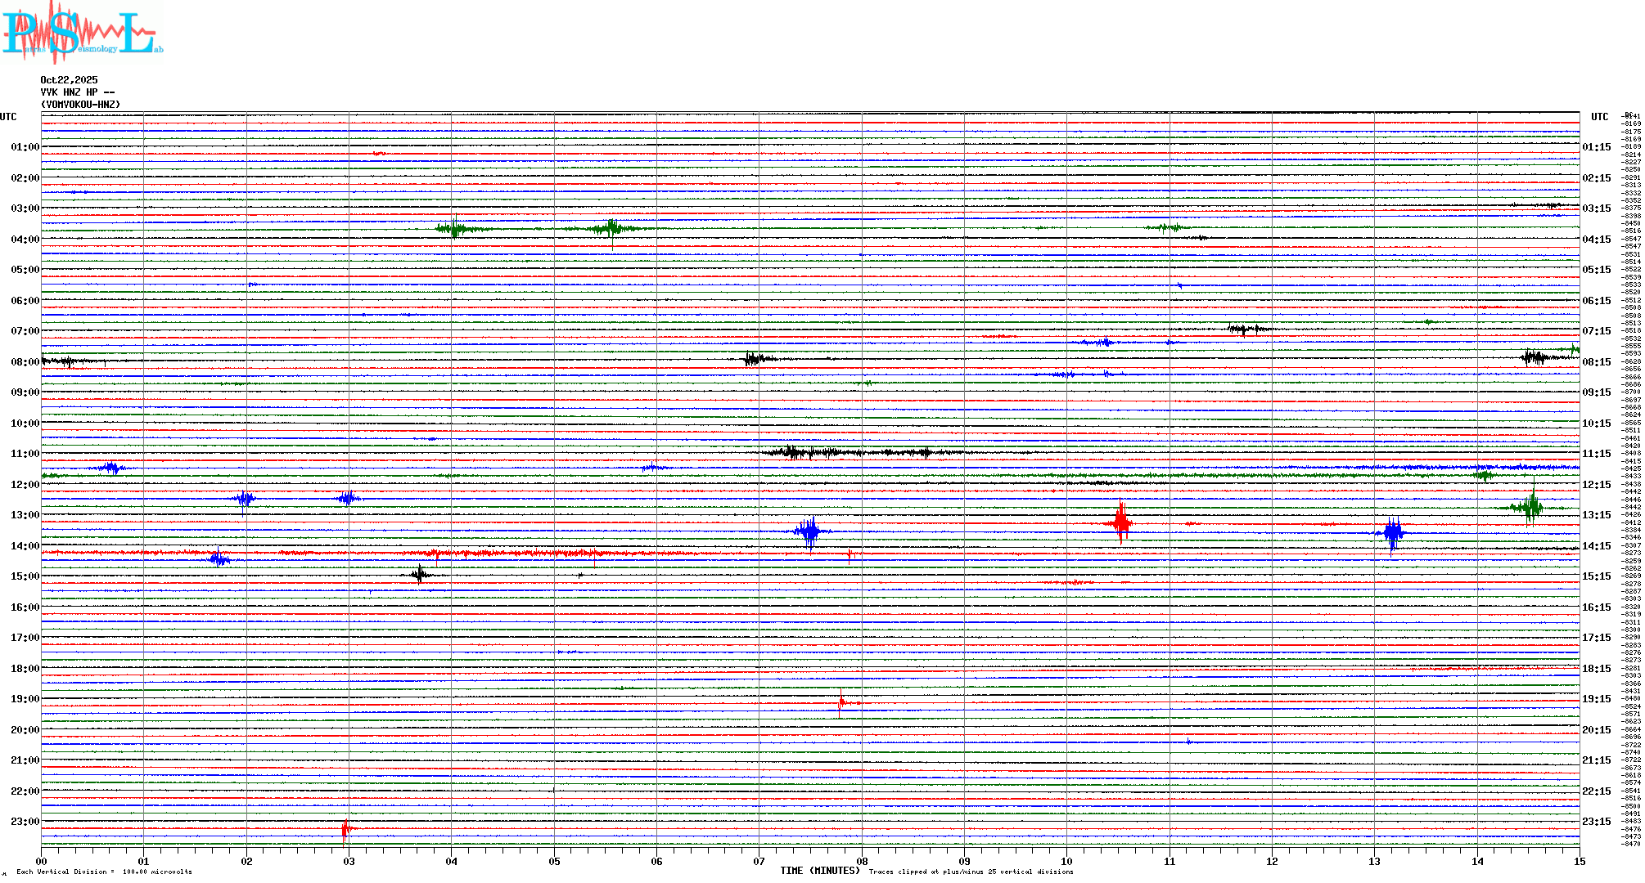Click the black event on the 11:00 trace
Image resolution: width=1645 pixels, height=883 pixels.
tap(792, 451)
